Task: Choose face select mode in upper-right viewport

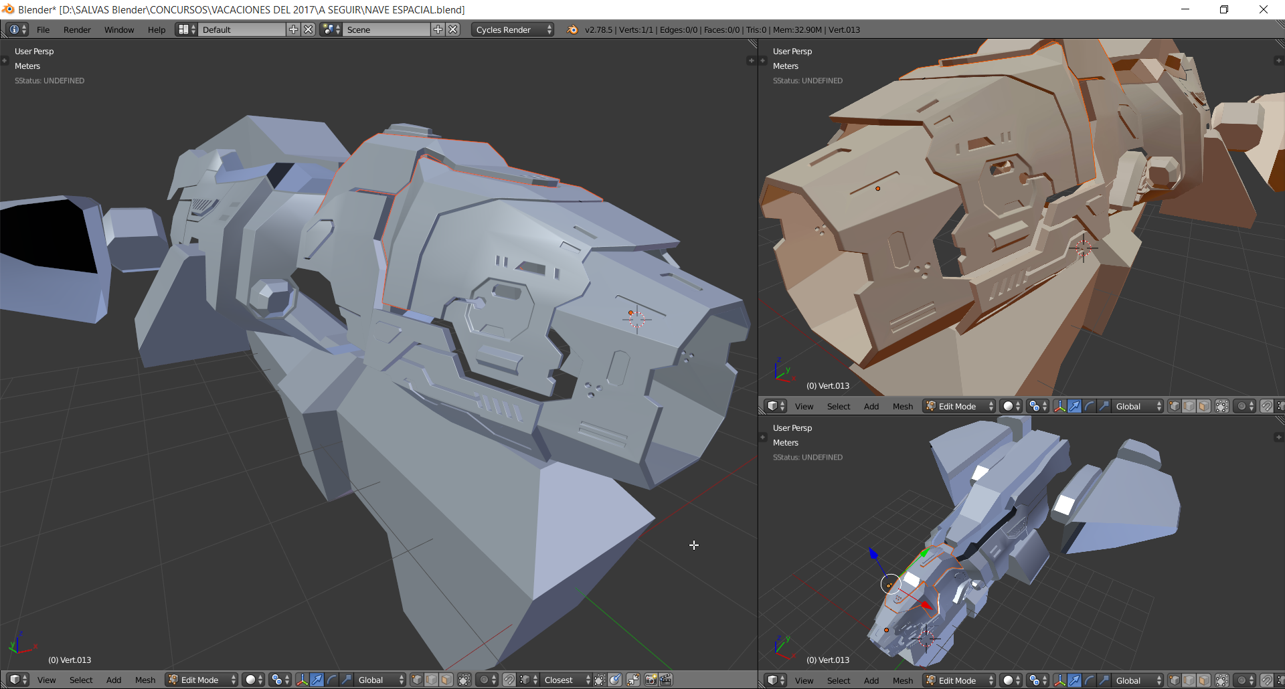Action: click(x=1203, y=406)
